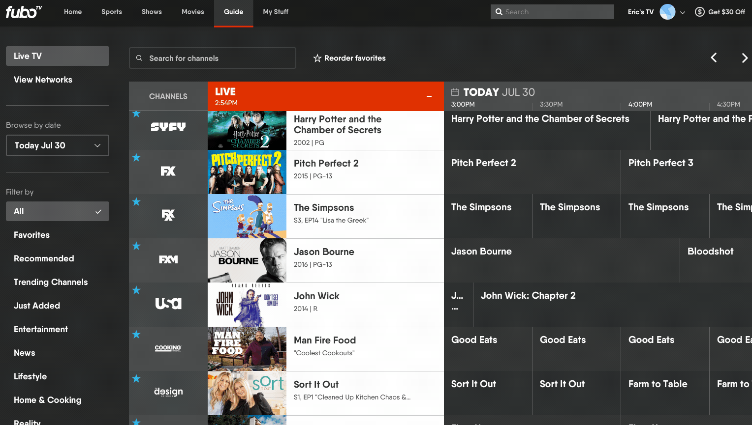Open the FXX channel logo
The height and width of the screenshot is (425, 752).
(x=168, y=215)
